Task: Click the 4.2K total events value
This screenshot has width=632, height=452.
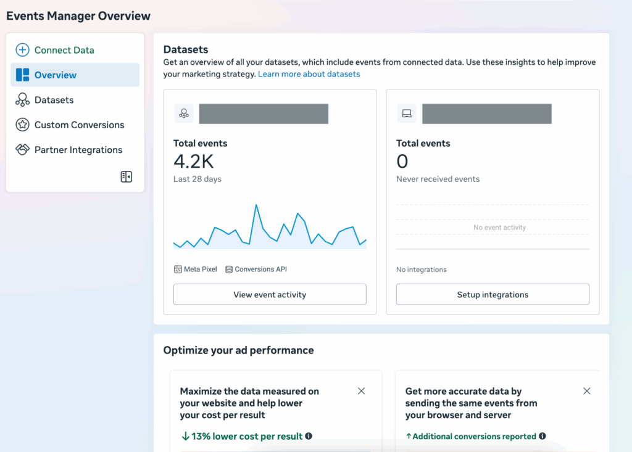Action: [193, 162]
